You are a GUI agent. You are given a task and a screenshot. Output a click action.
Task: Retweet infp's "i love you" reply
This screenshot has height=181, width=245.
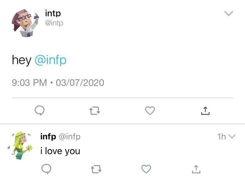[96, 169]
